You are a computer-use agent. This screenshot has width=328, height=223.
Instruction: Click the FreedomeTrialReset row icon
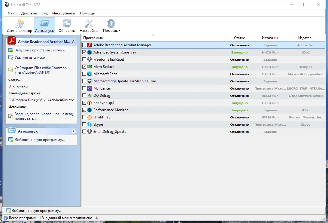point(90,60)
